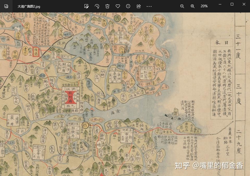Minimize the Photos window
The height and width of the screenshot is (176, 250).
coord(220,4)
